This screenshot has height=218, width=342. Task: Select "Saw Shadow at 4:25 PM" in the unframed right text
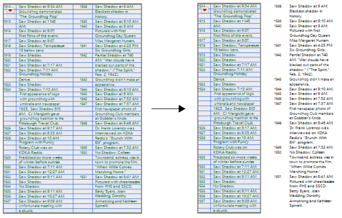(x=311, y=45)
